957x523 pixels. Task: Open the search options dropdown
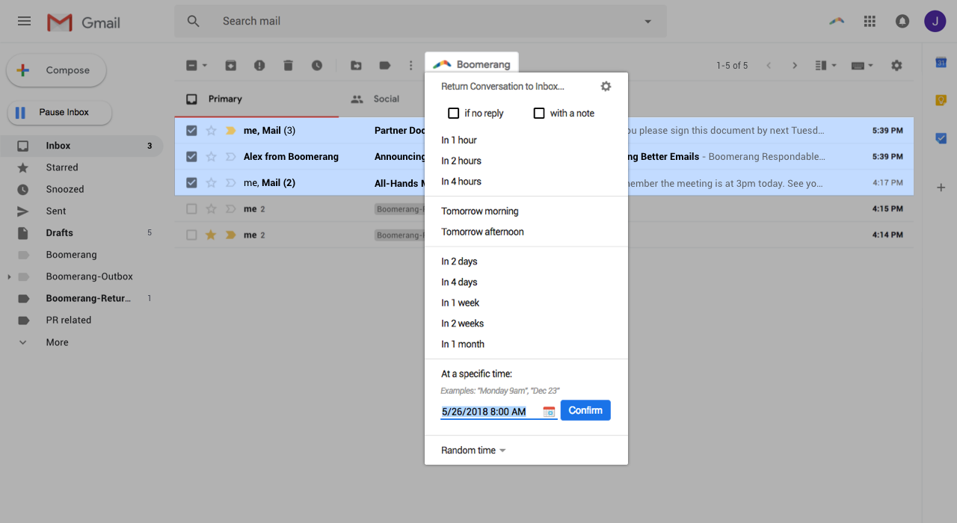coord(647,21)
